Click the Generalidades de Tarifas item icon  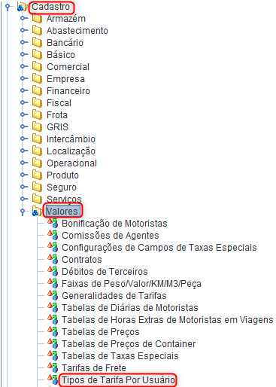[x=53, y=295]
